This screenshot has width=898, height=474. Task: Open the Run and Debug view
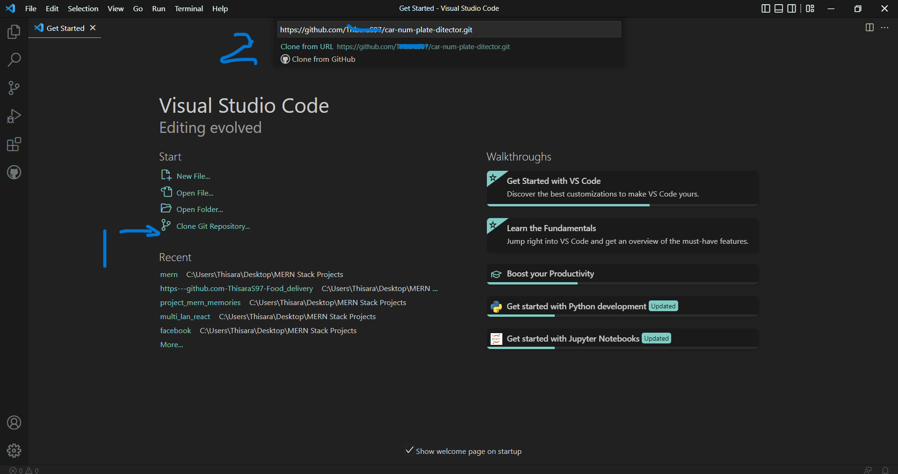(x=14, y=116)
